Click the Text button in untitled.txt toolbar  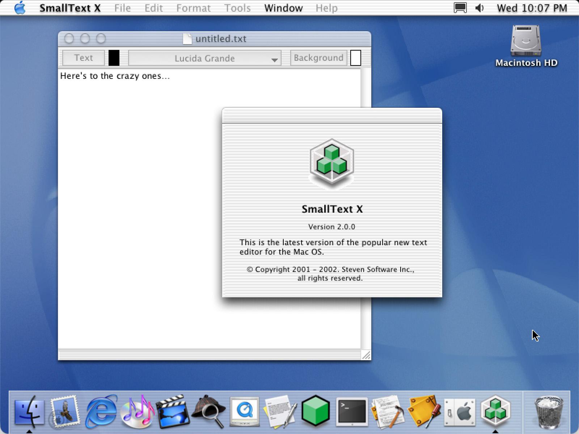point(84,58)
